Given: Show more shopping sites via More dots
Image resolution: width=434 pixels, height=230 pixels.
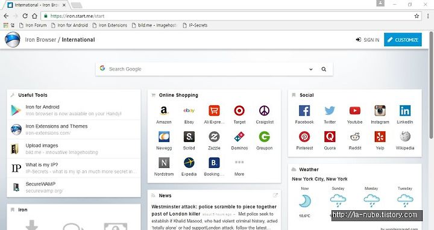Looking at the screenshot, I should point(239,163).
